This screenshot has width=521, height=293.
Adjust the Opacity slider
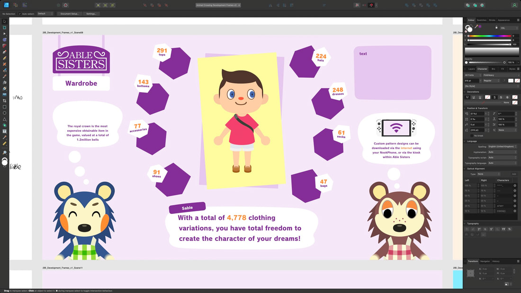coord(487,62)
